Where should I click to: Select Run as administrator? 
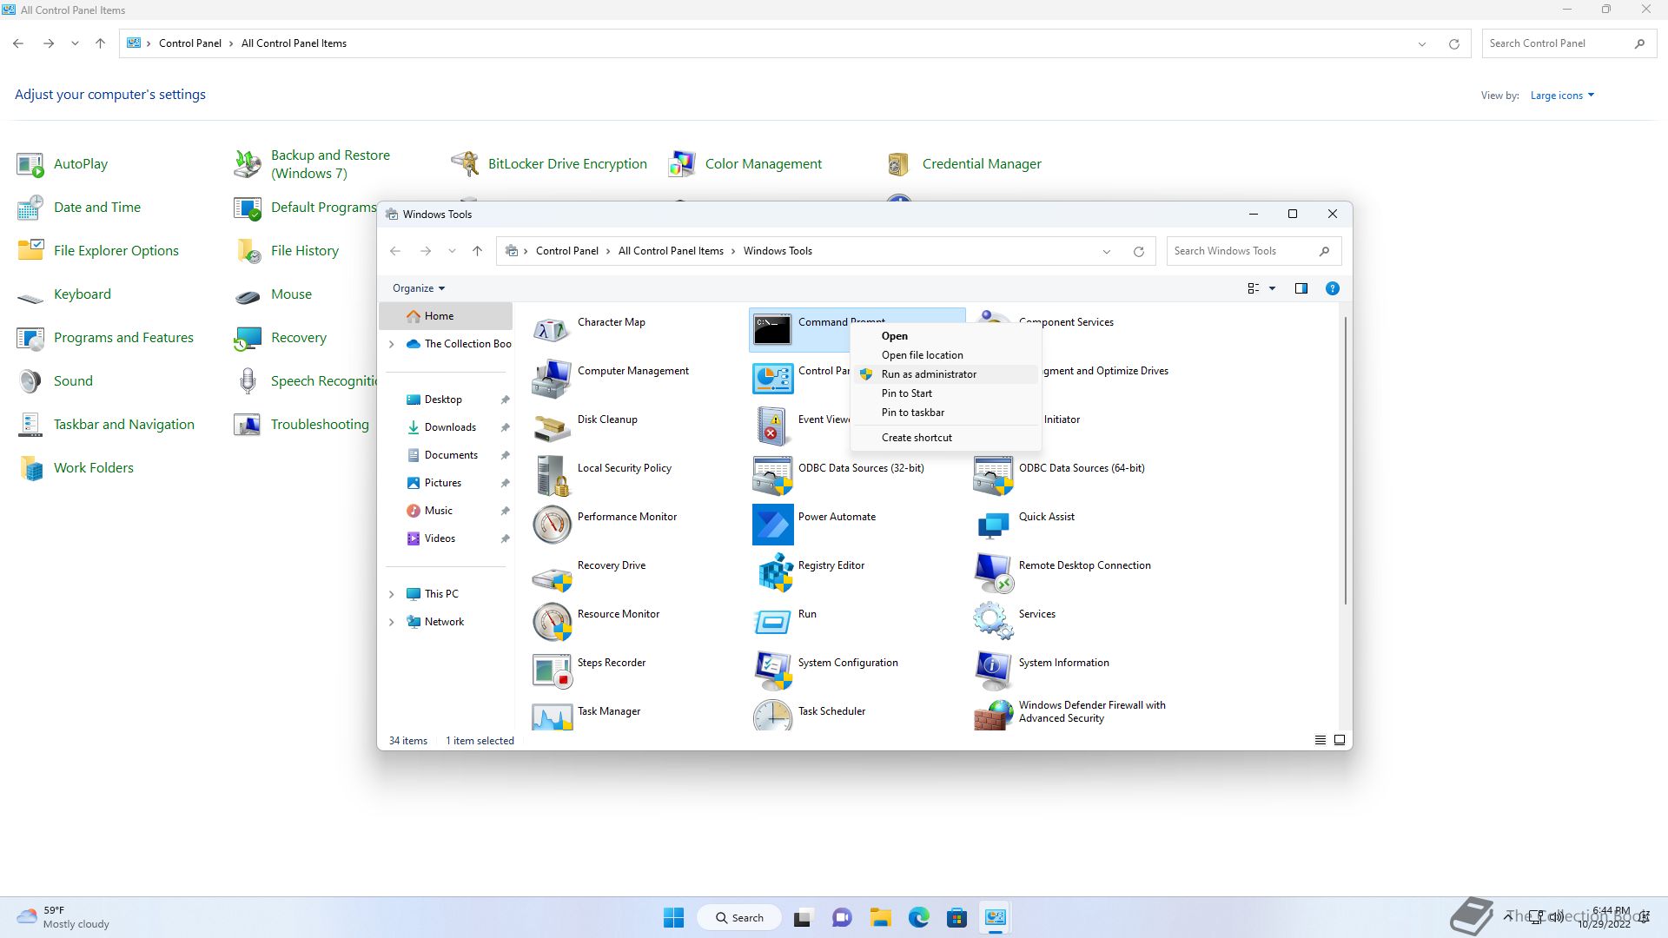pyautogui.click(x=945, y=374)
